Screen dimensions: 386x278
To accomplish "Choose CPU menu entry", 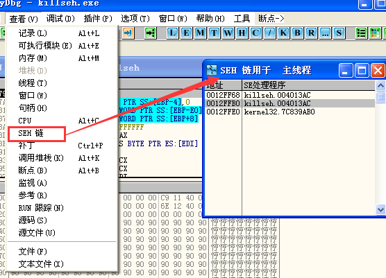I will pyautogui.click(x=62, y=121).
